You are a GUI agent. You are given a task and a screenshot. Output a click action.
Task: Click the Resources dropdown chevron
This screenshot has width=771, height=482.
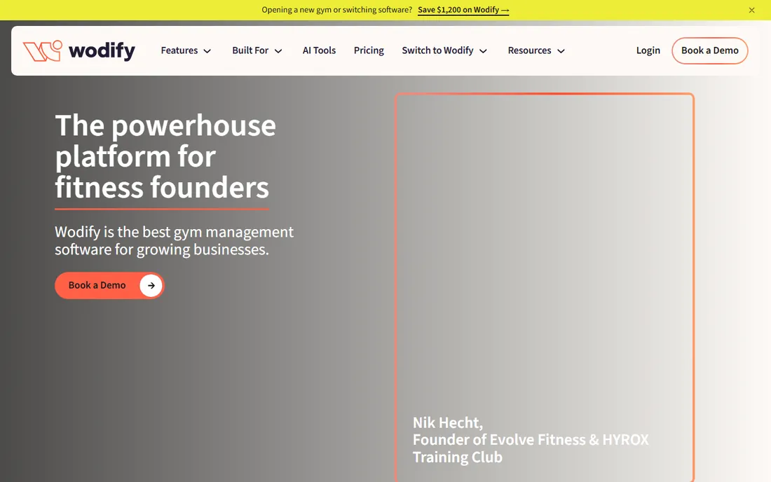coord(561,51)
